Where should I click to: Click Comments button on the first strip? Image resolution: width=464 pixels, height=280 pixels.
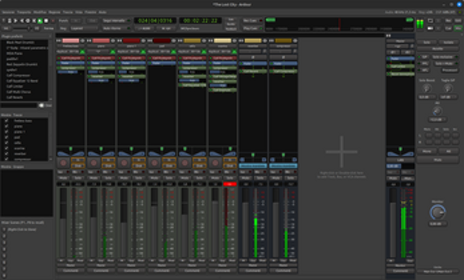pos(70,270)
